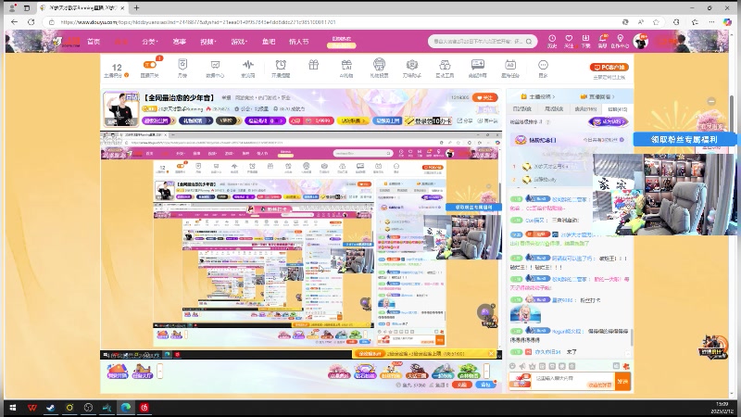Expand the 直播回看 live replay link
The width and height of the screenshot is (741, 417).
(x=597, y=96)
